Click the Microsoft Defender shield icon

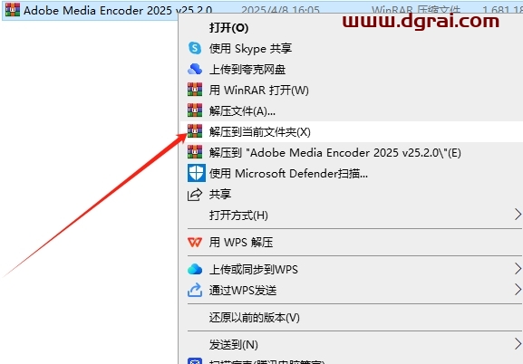196,173
